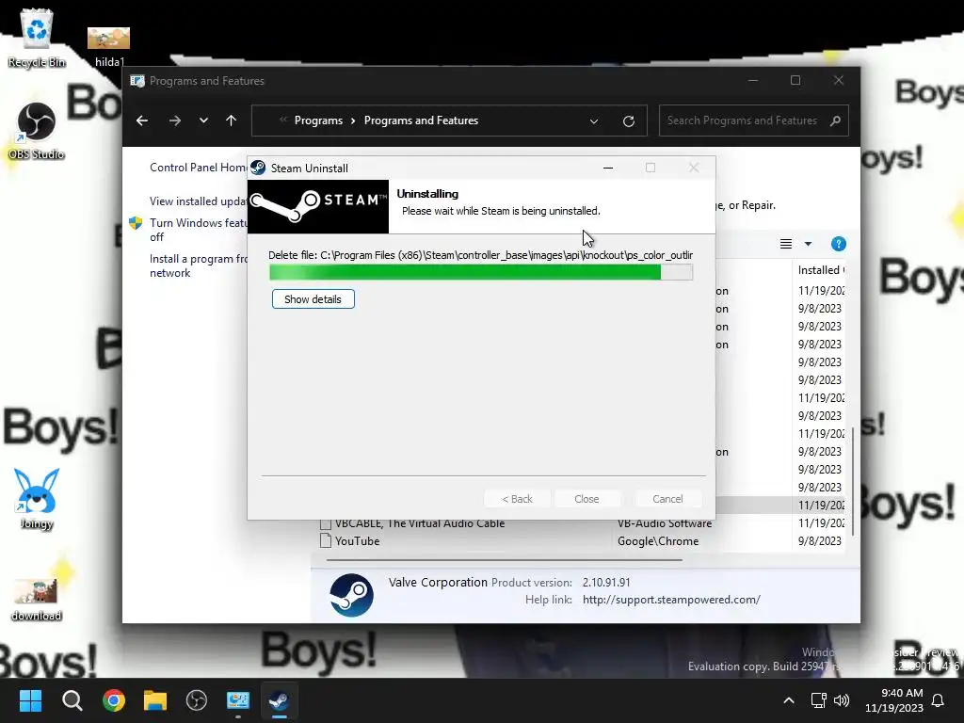Viewport: 964px width, 723px height.
Task: Click the horizontal scrollbar under program list
Action: [505, 560]
